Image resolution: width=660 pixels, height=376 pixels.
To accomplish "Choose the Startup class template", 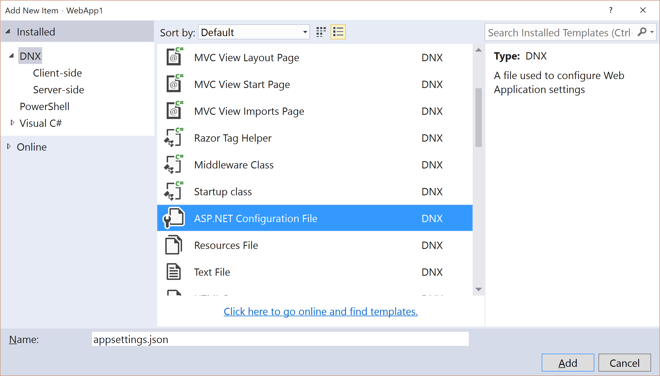I will click(223, 192).
